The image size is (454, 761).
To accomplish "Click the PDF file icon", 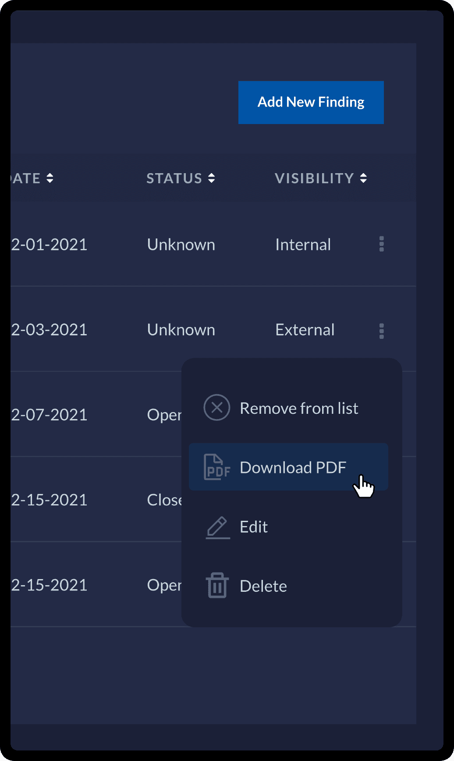I will pyautogui.click(x=217, y=467).
